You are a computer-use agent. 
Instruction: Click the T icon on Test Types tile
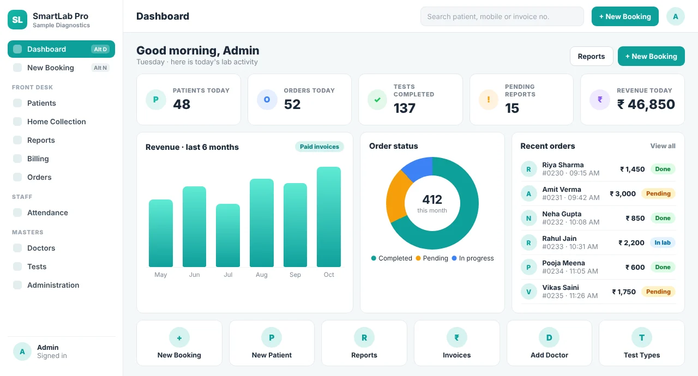[642, 337]
